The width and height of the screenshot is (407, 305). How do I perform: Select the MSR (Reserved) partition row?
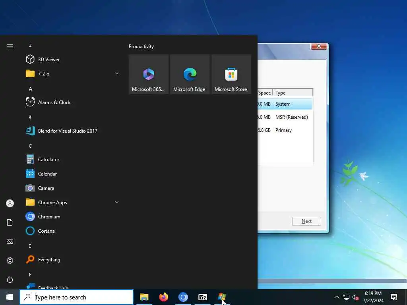click(x=285, y=117)
